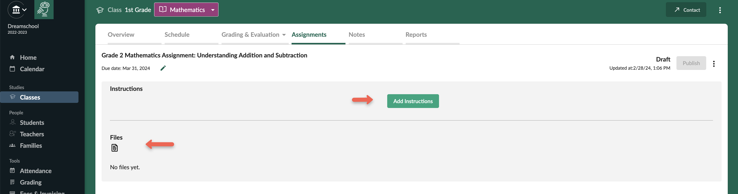Image resolution: width=738 pixels, height=194 pixels.
Task: Click the Attendance sidebar icon
Action: pyautogui.click(x=12, y=170)
